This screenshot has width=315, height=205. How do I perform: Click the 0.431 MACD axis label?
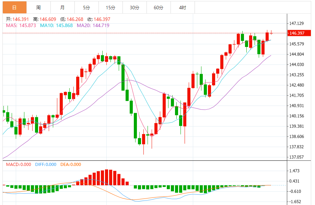click(294, 181)
